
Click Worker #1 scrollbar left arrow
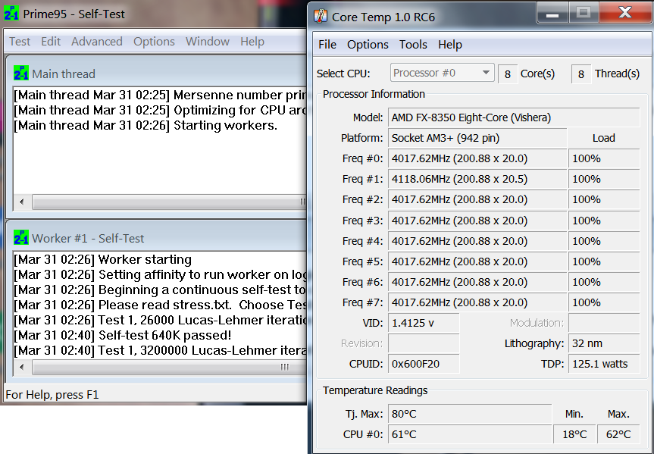[x=22, y=368]
